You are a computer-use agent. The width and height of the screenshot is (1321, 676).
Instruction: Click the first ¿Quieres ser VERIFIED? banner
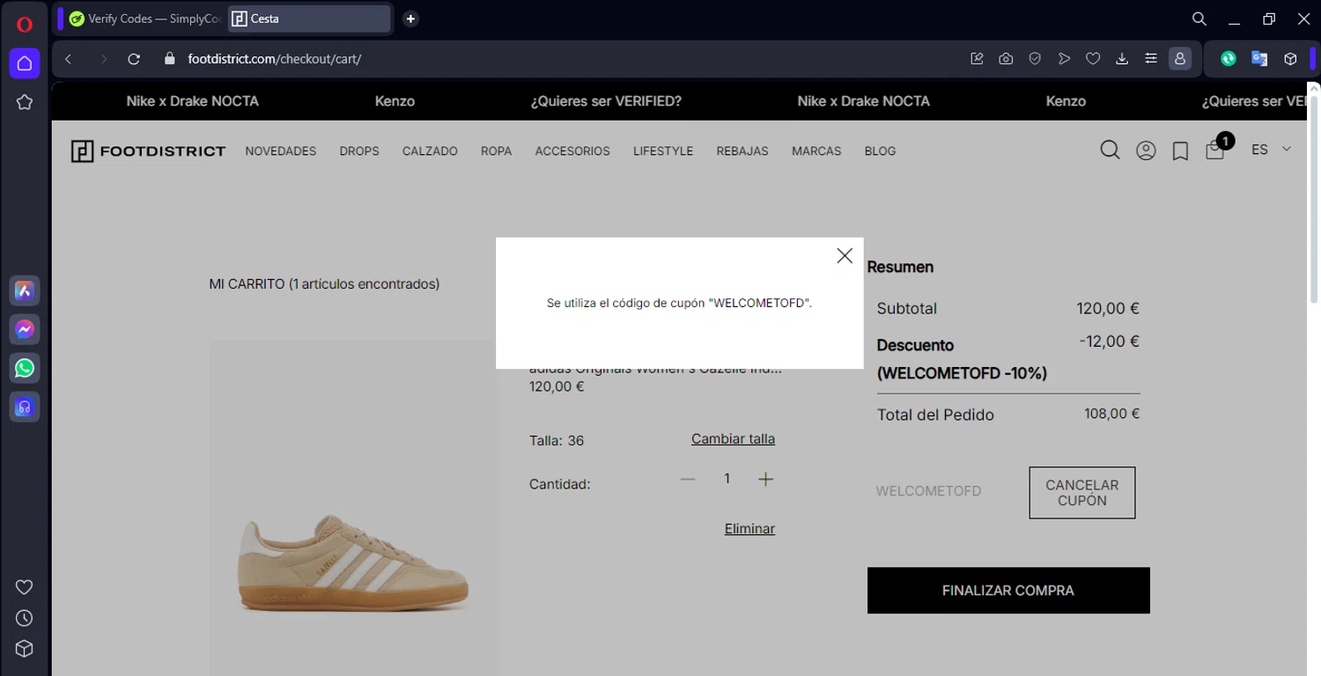606,101
